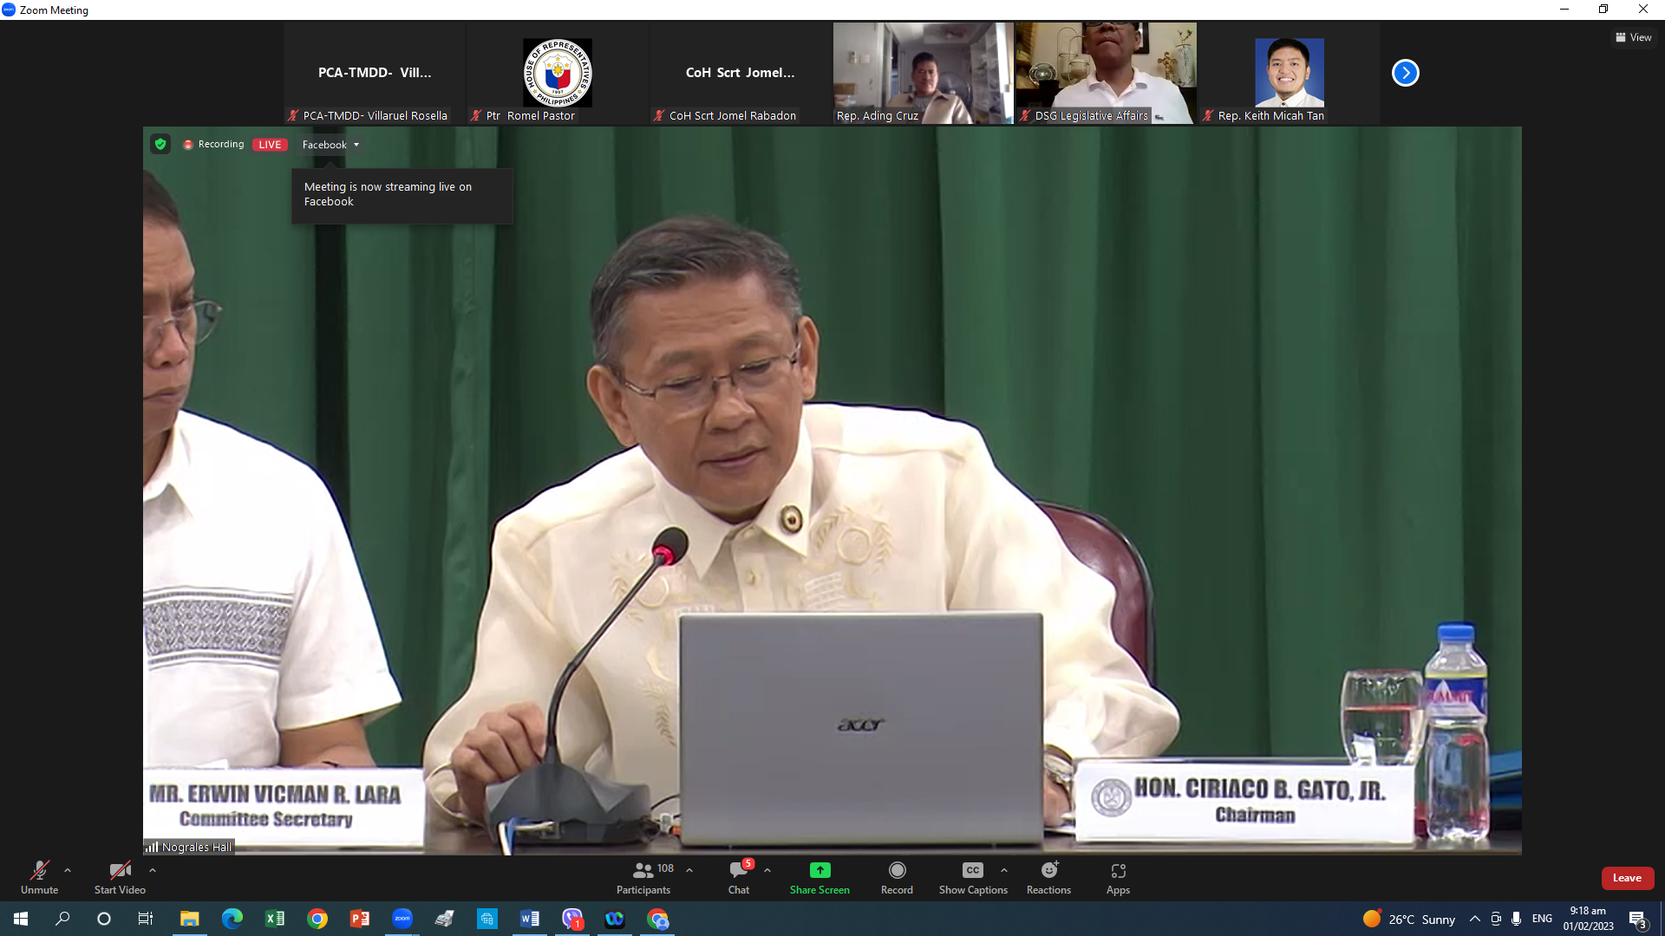Expand video options arrow beside Start Video
The width and height of the screenshot is (1665, 936).
pos(153,870)
